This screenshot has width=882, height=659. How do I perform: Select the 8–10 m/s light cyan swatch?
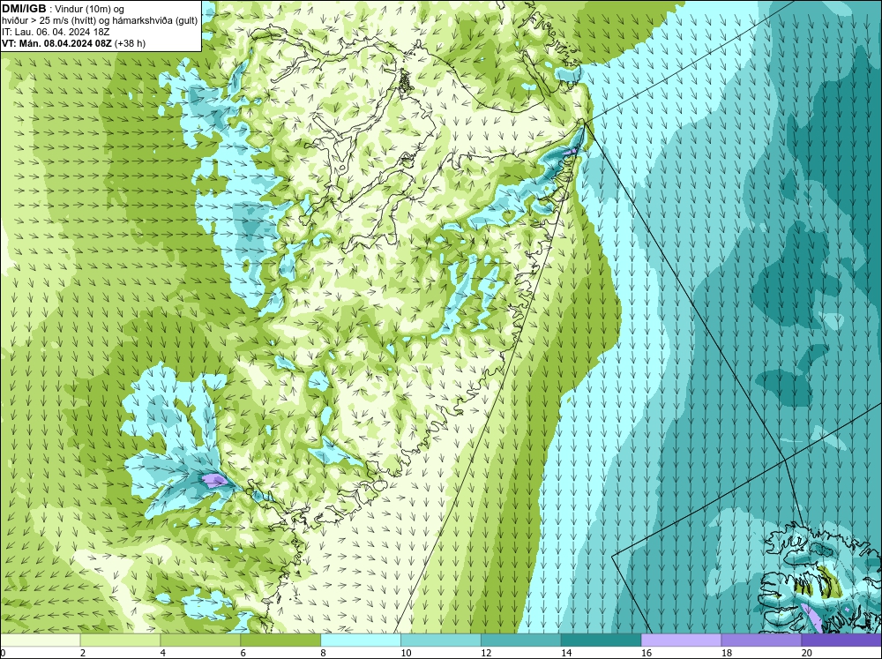coord(361,640)
